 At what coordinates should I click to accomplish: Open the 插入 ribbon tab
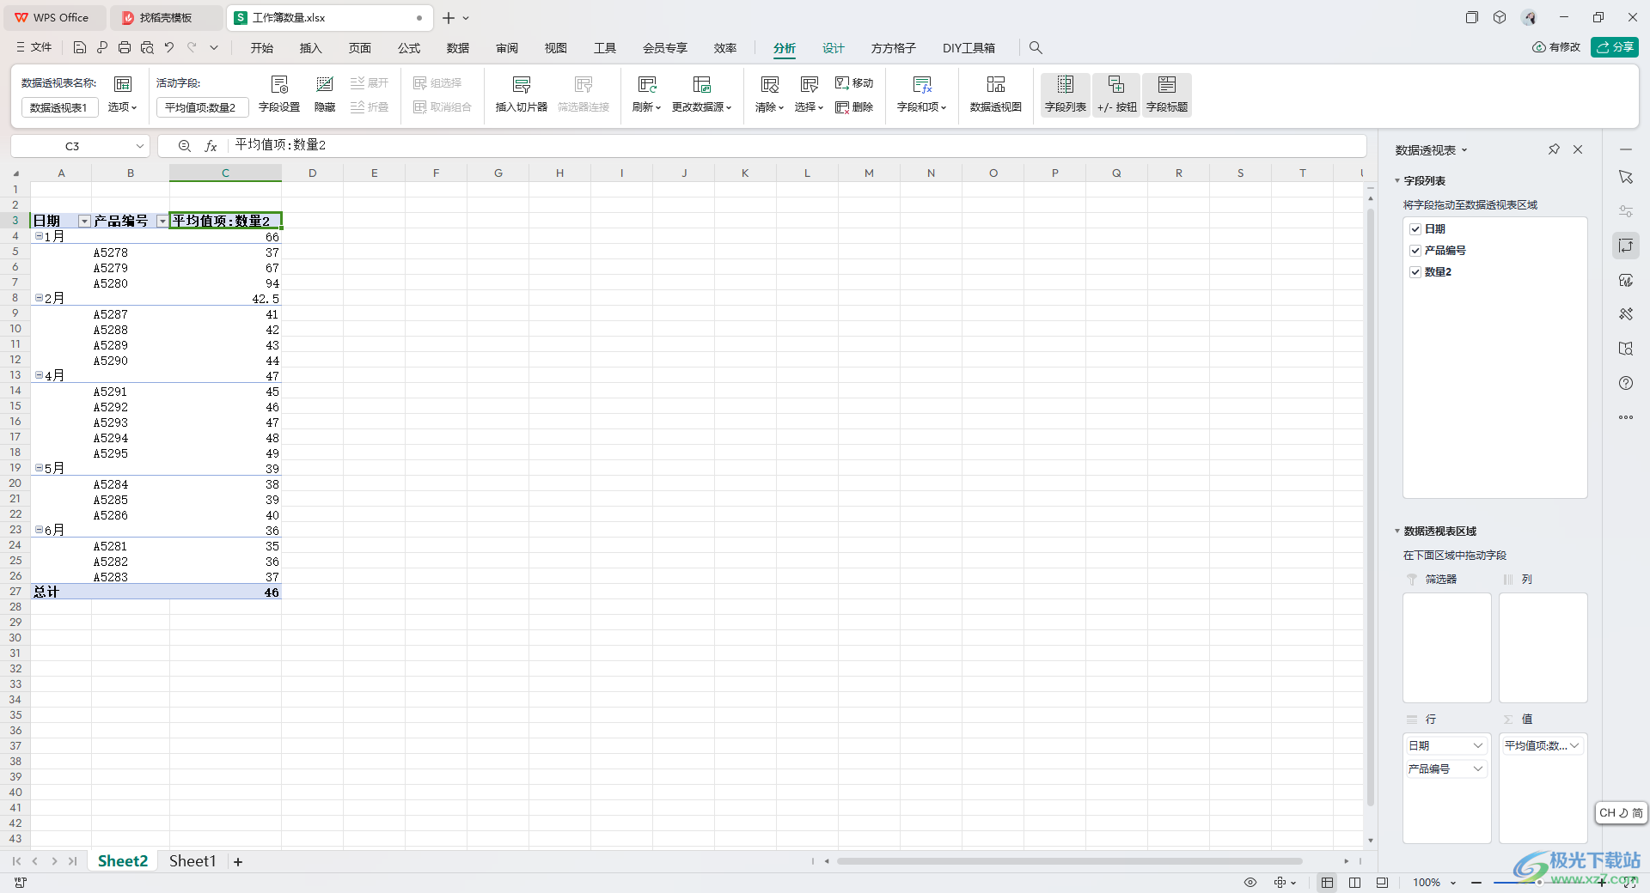pos(311,48)
